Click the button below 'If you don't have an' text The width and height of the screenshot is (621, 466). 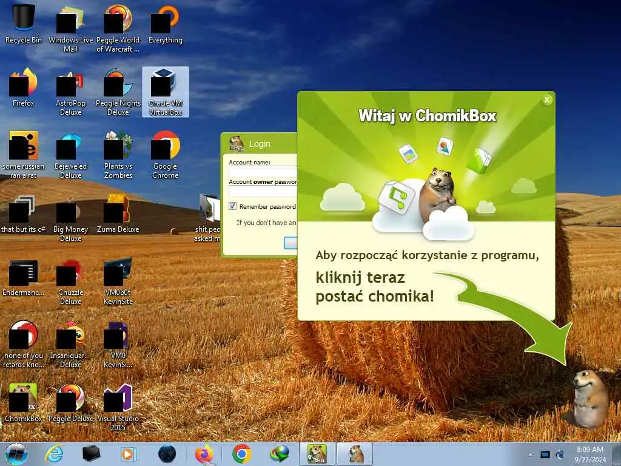pos(290,243)
